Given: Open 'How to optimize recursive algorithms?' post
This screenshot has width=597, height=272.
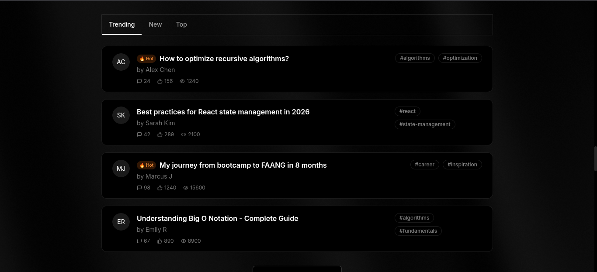Looking at the screenshot, I should click(224, 59).
